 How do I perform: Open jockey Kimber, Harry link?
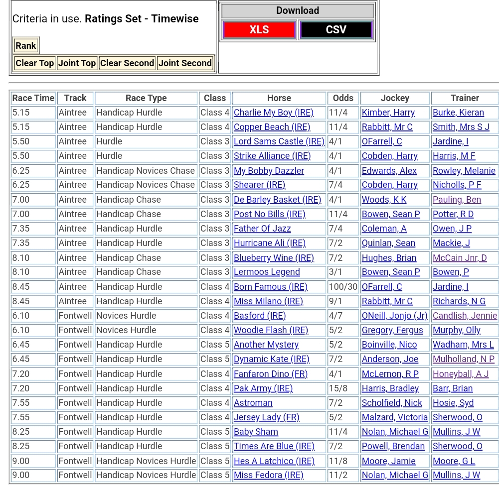click(388, 113)
